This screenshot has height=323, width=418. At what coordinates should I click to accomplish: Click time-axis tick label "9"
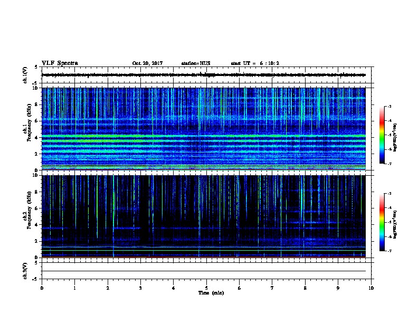coord(338,288)
